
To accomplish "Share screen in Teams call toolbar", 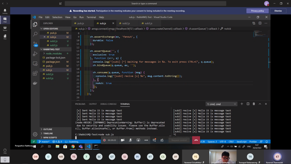I will 138,140.
